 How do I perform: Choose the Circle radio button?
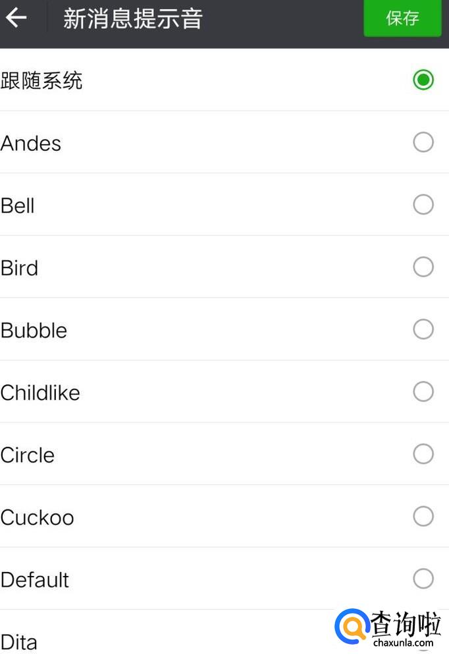coord(423,454)
